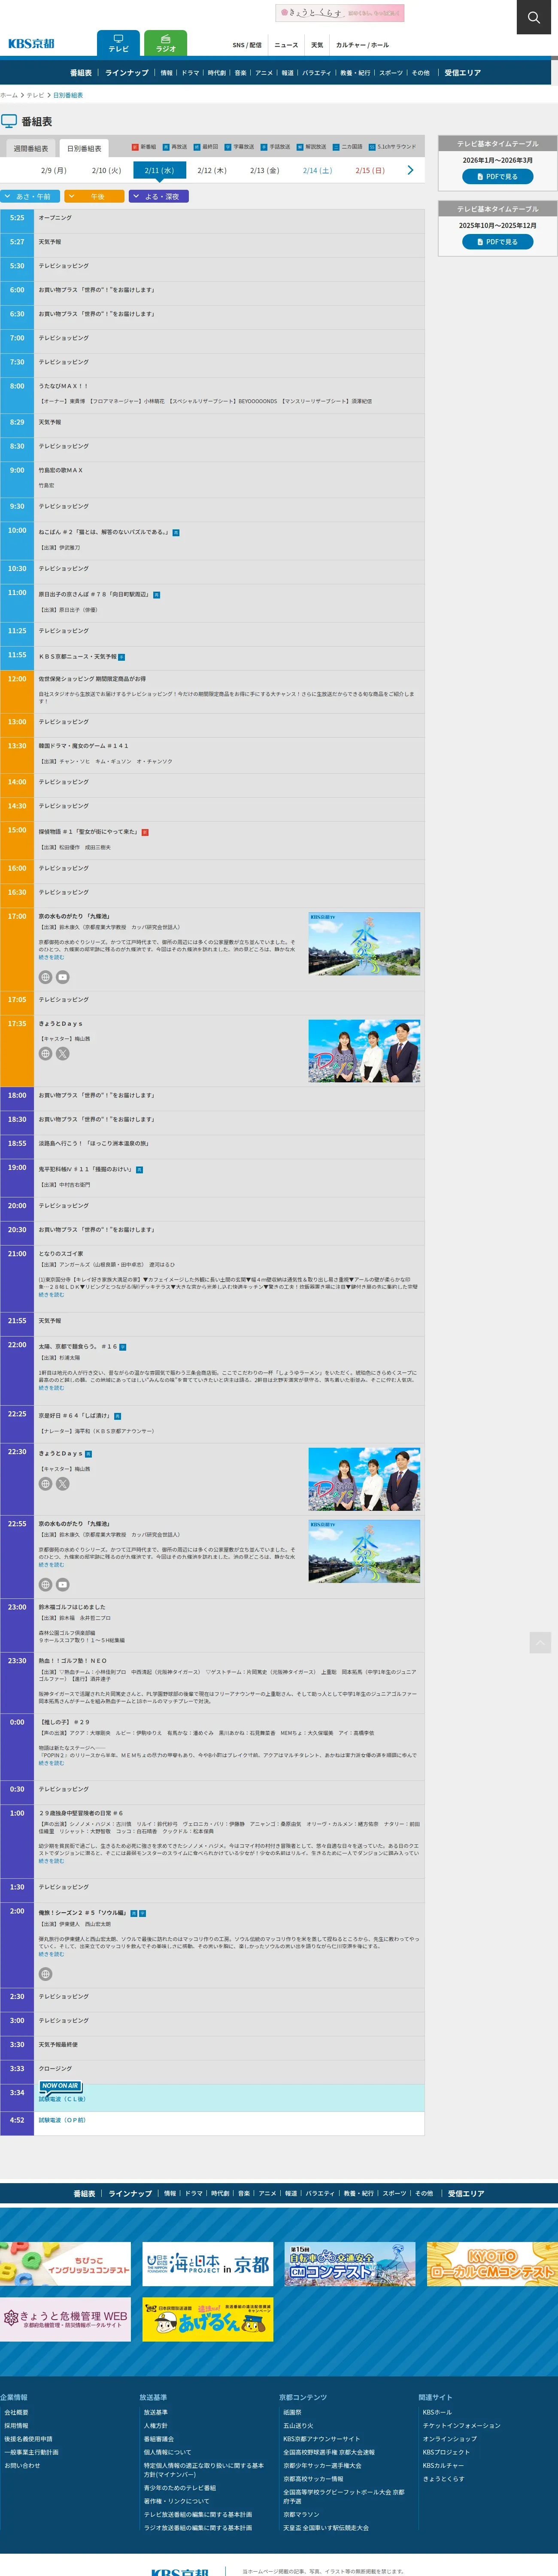Switch to the 週間番組表 tab
This screenshot has height=2576, width=558.
[30, 148]
